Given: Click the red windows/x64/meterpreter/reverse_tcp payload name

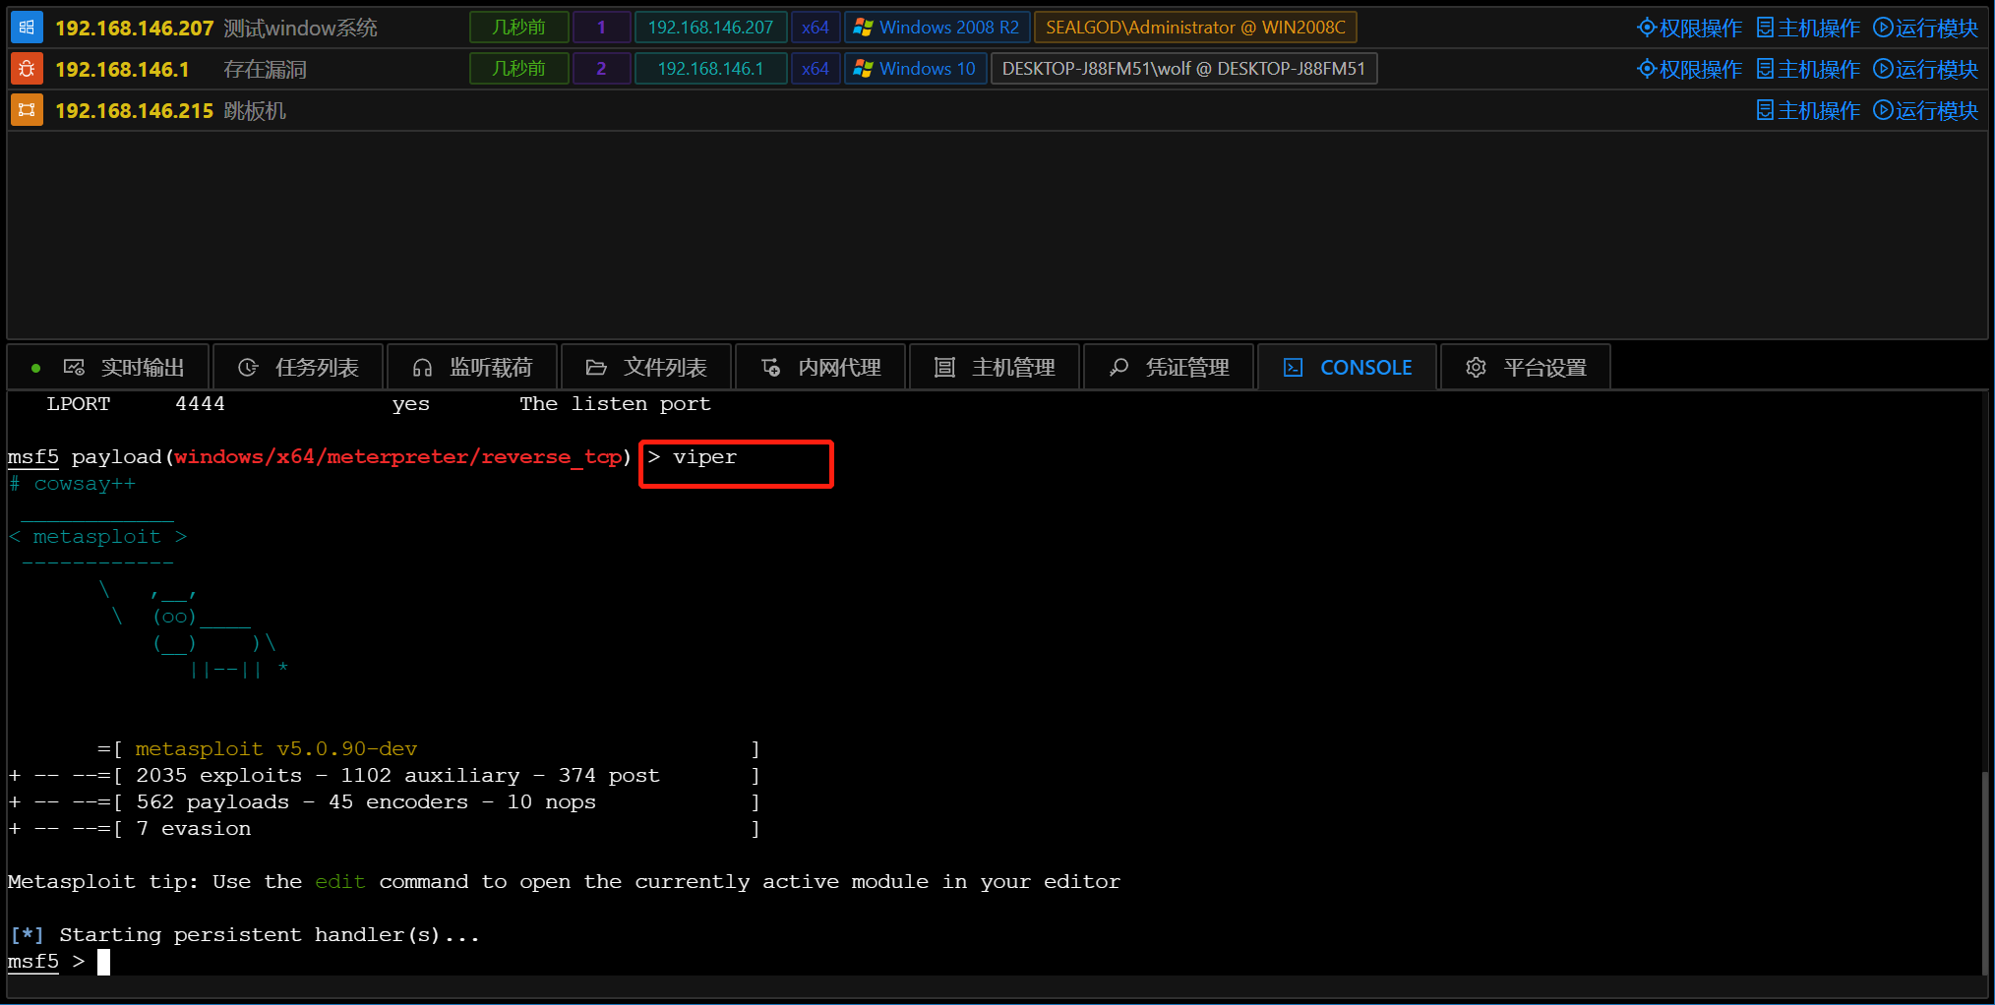Looking at the screenshot, I should pos(397,457).
